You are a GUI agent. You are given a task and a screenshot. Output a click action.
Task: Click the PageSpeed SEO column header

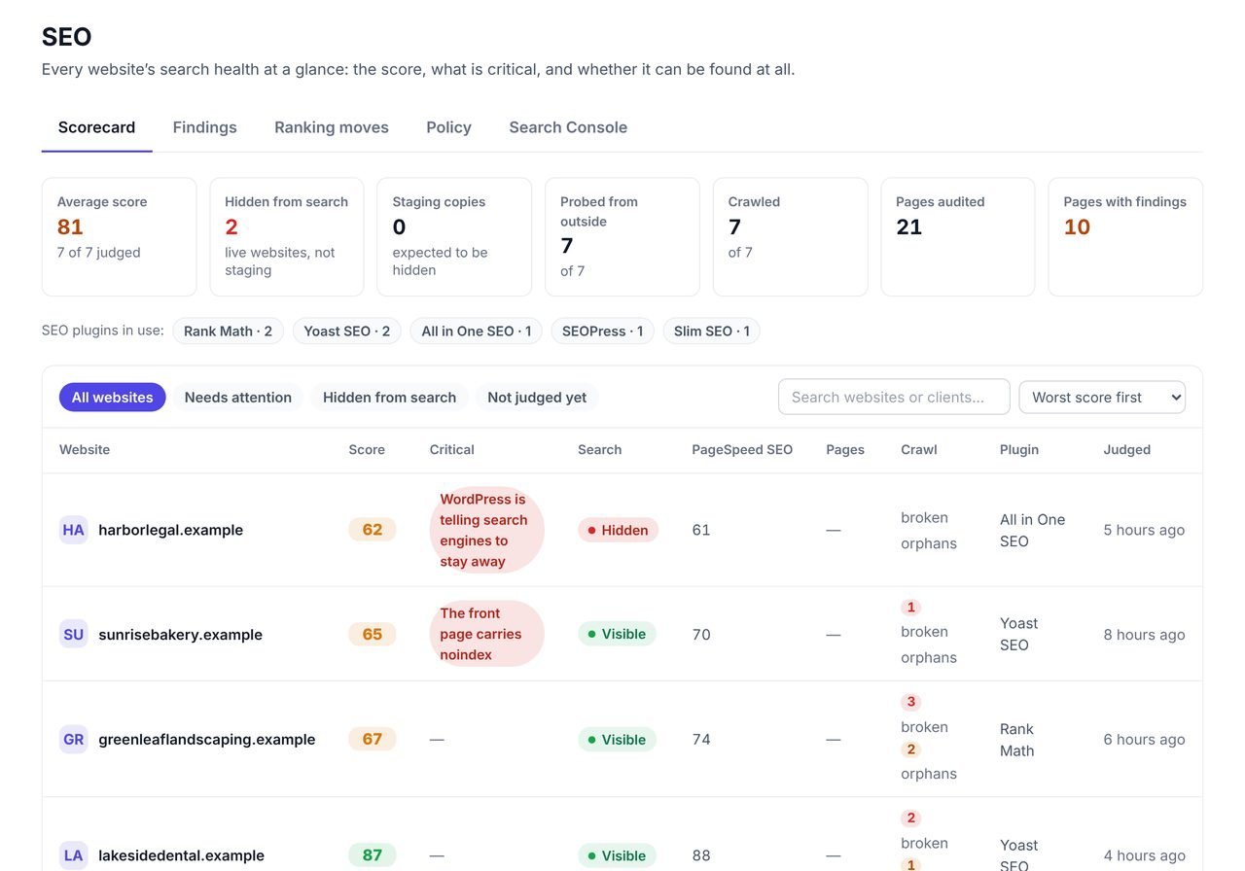[742, 449]
